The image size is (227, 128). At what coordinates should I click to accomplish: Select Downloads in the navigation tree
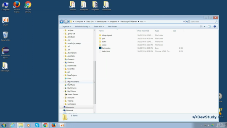tap(72, 65)
